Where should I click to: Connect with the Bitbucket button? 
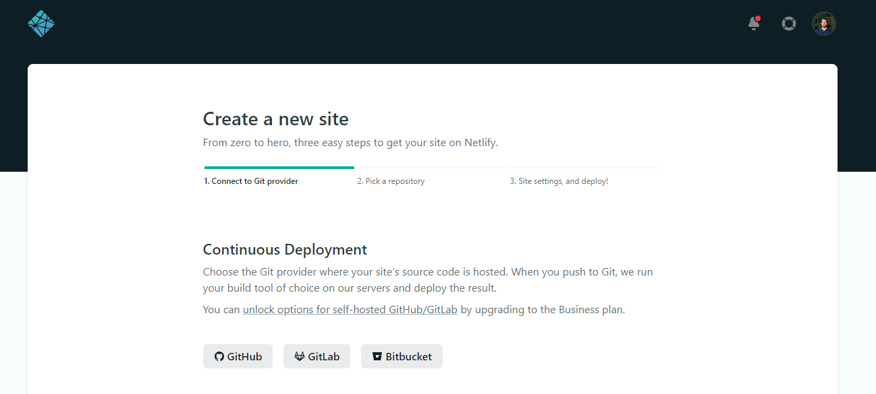click(402, 356)
